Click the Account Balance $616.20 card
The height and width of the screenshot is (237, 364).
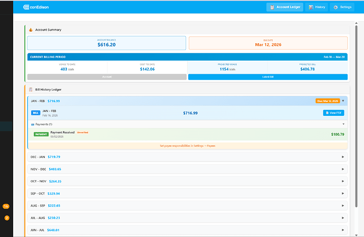point(107,43)
